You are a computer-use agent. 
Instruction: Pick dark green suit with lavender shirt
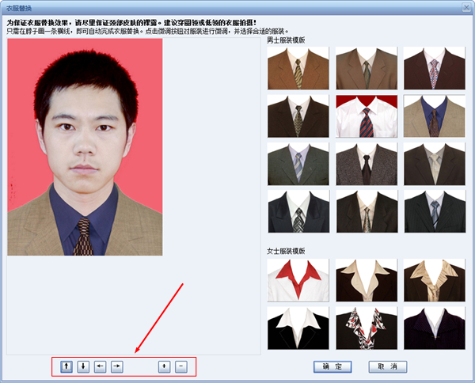(298, 164)
